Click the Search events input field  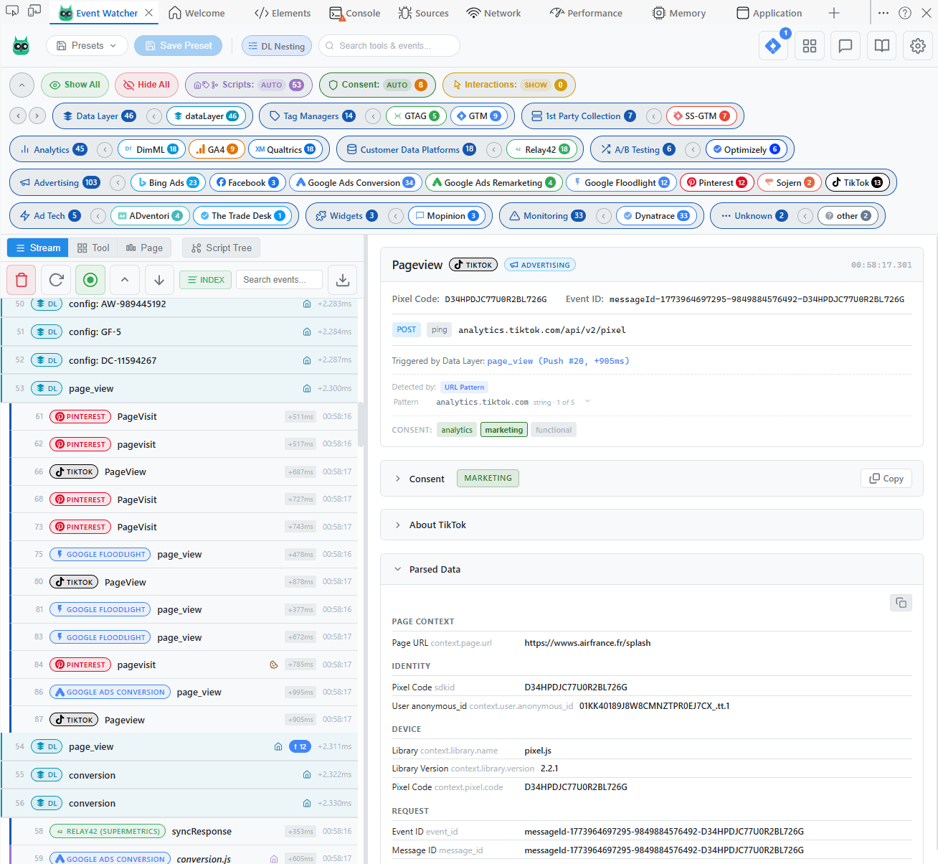(x=279, y=280)
